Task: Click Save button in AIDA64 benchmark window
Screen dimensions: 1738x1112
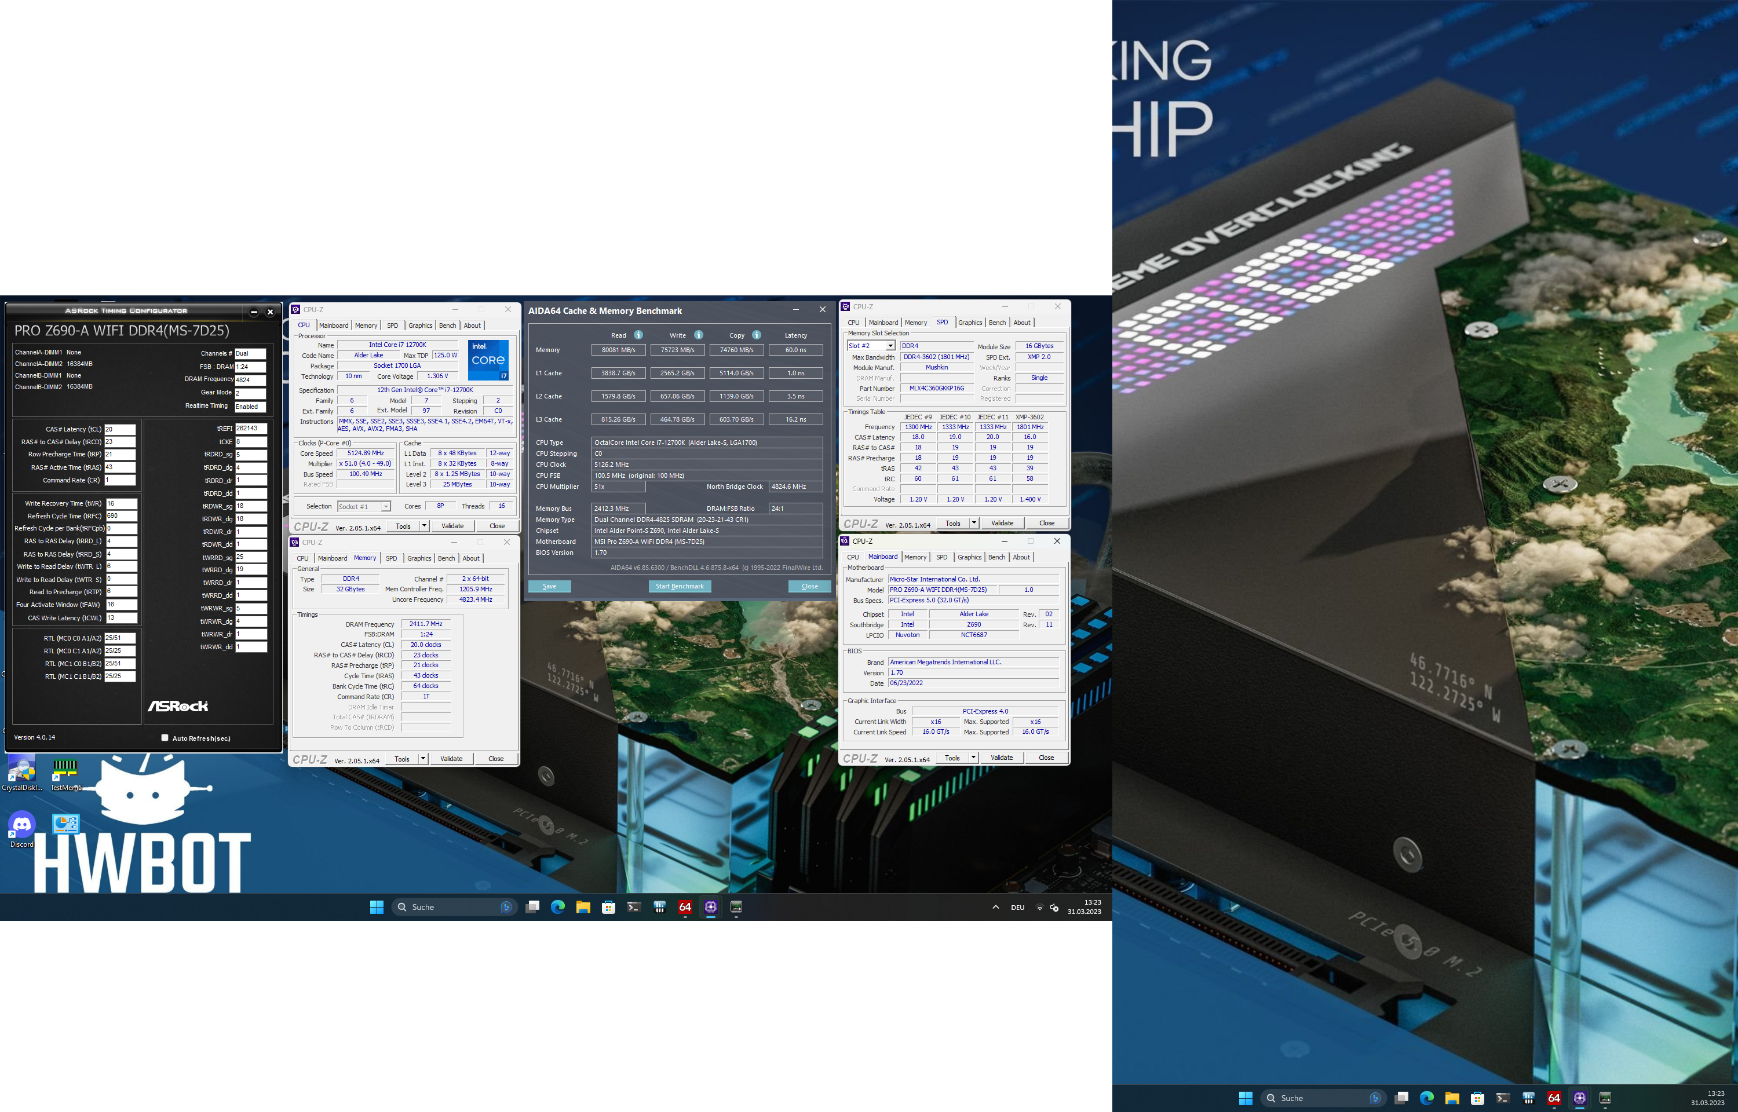Action: 549,586
